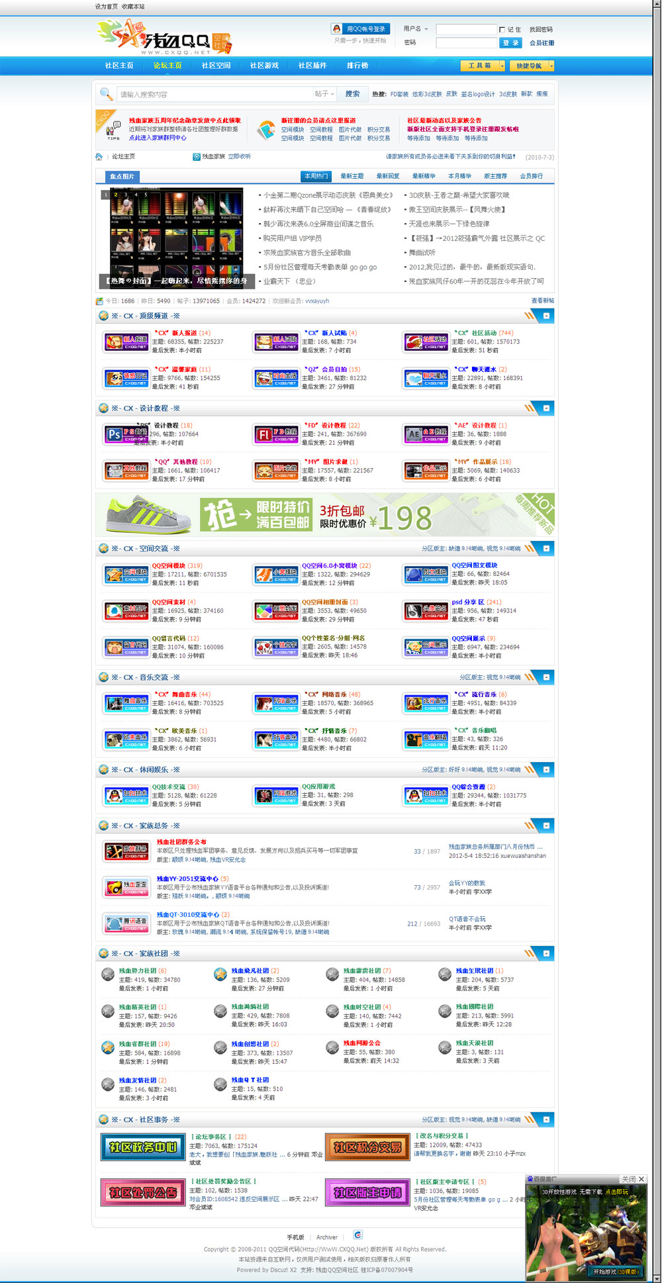662x1283 pixels.
Task: Click hot keyword 签名logo设计
Action: click(478, 94)
